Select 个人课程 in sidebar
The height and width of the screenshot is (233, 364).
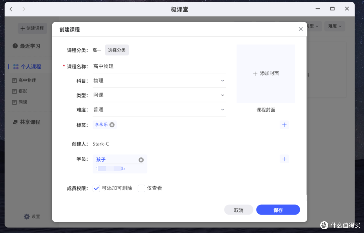click(x=27, y=67)
